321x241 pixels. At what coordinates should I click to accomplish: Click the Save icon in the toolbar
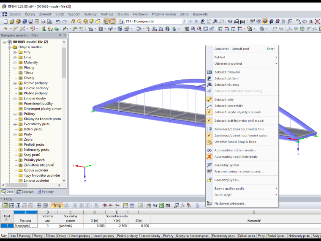click(x=31, y=21)
